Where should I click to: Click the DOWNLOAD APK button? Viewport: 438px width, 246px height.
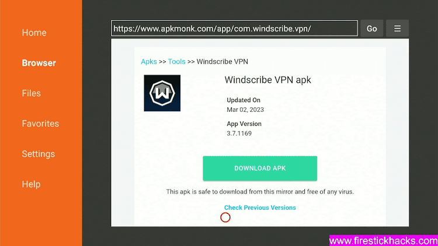click(260, 168)
